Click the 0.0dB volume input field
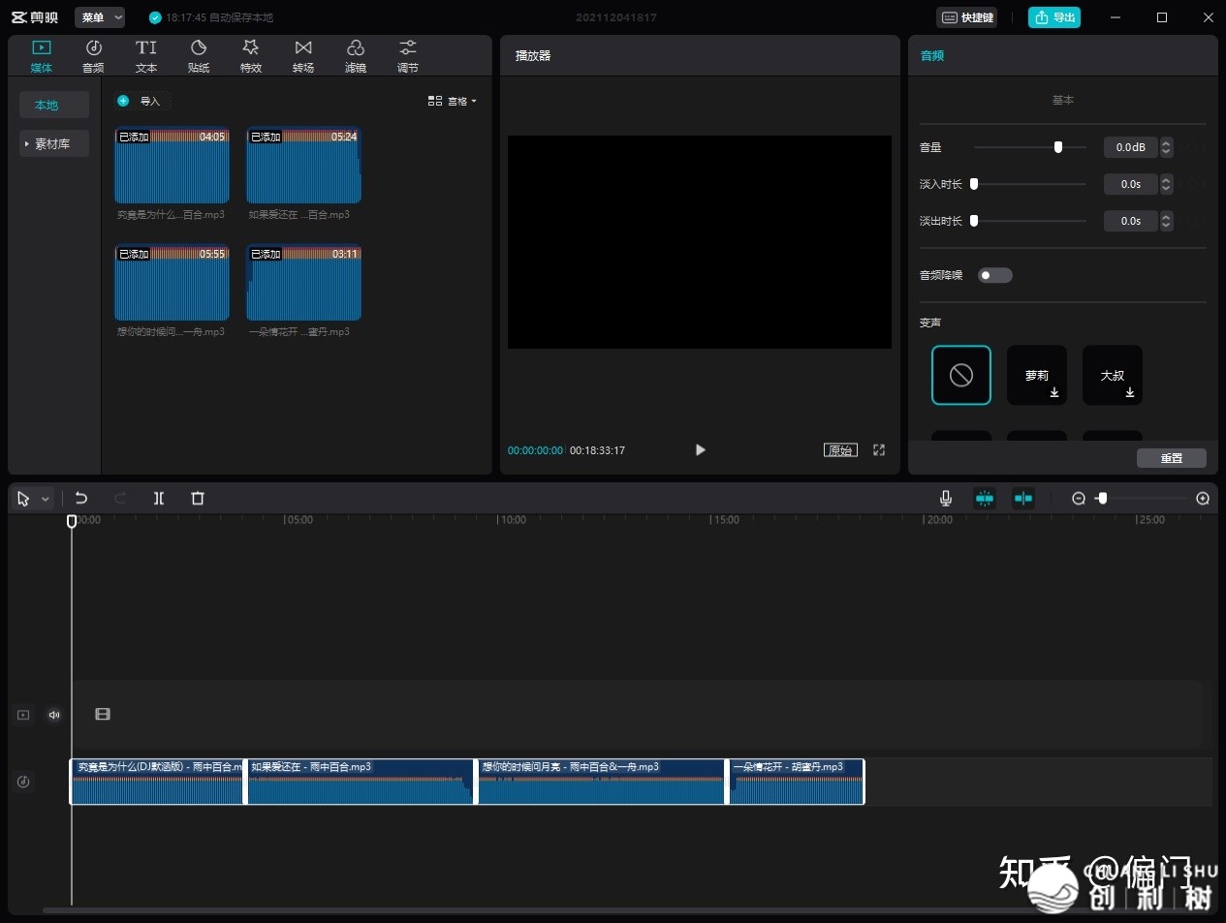The image size is (1226, 923). point(1130,147)
